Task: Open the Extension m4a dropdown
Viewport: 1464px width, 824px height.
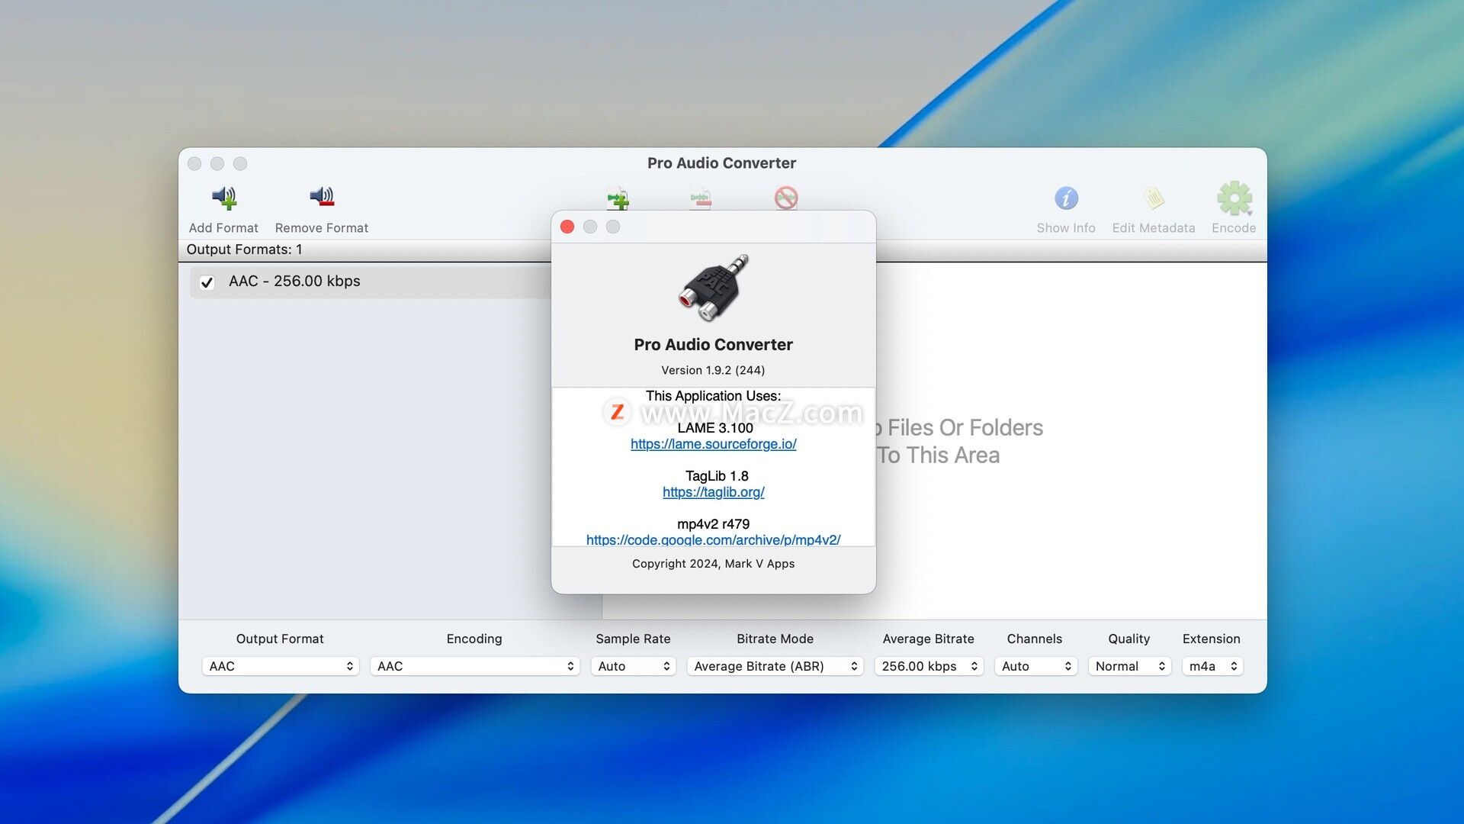Action: click(1212, 666)
